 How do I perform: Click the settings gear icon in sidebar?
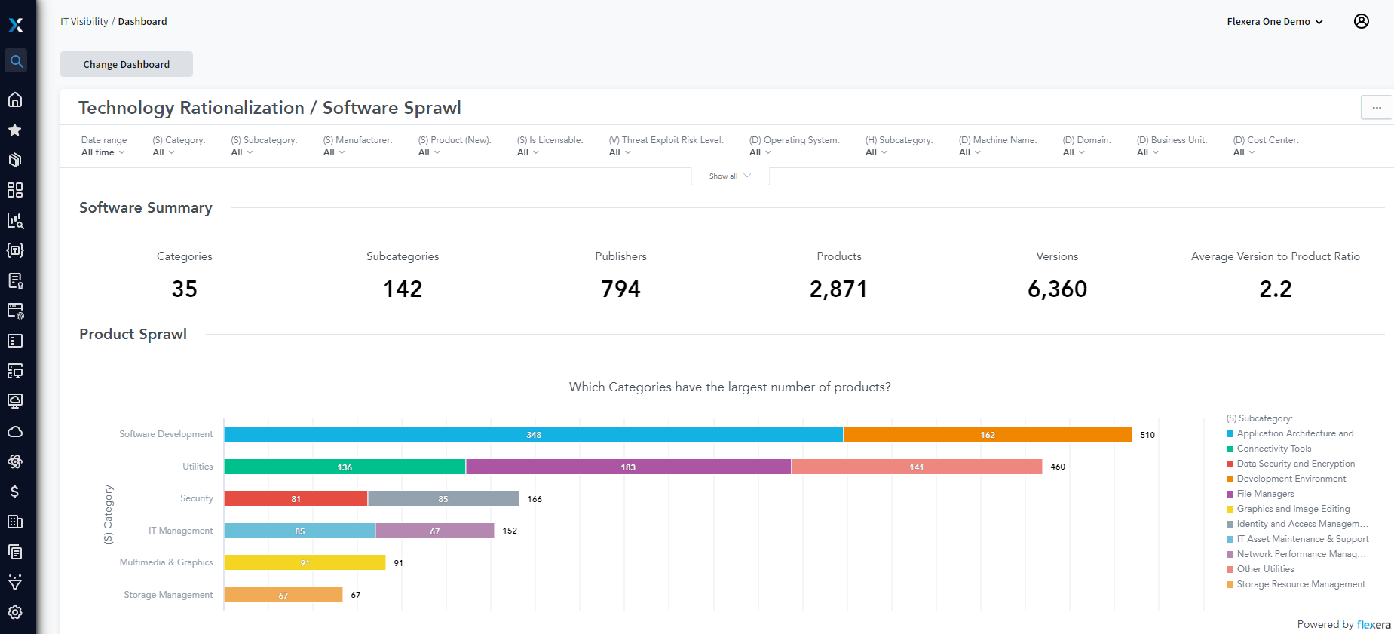click(x=15, y=612)
